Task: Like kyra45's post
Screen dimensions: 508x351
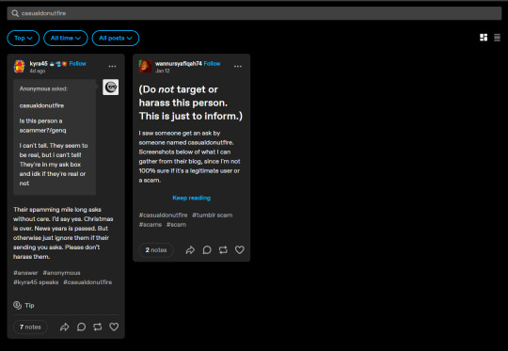Action: click(x=114, y=327)
